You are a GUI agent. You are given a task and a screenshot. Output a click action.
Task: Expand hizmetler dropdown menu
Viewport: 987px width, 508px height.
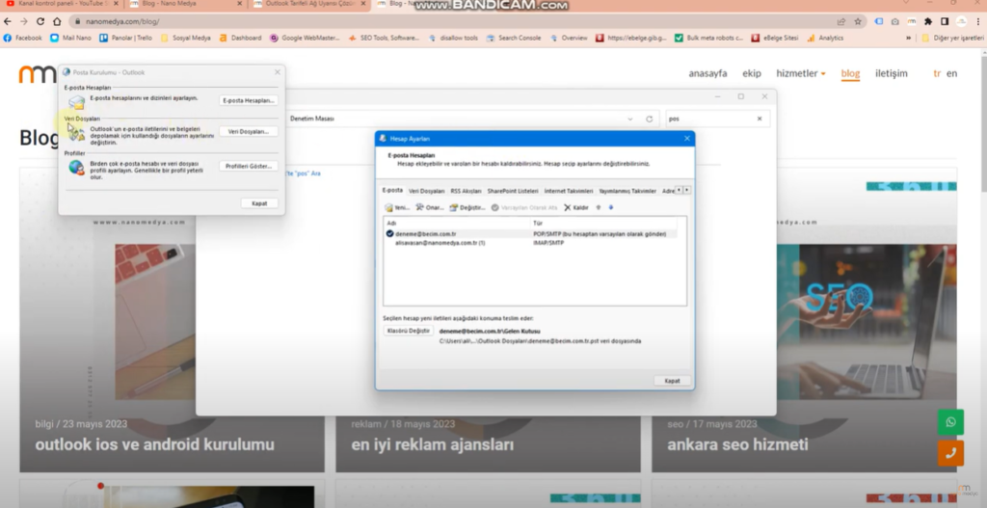point(801,73)
